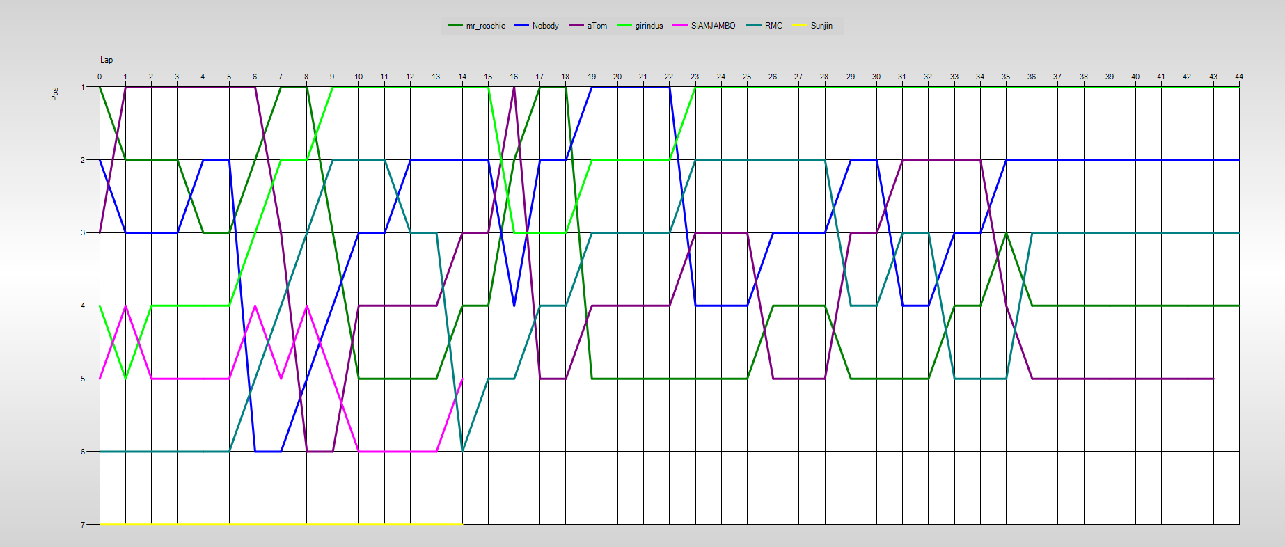Screen dimensions: 1285x547
Task: Click lap number 44 on the axis
Action: (1239, 77)
